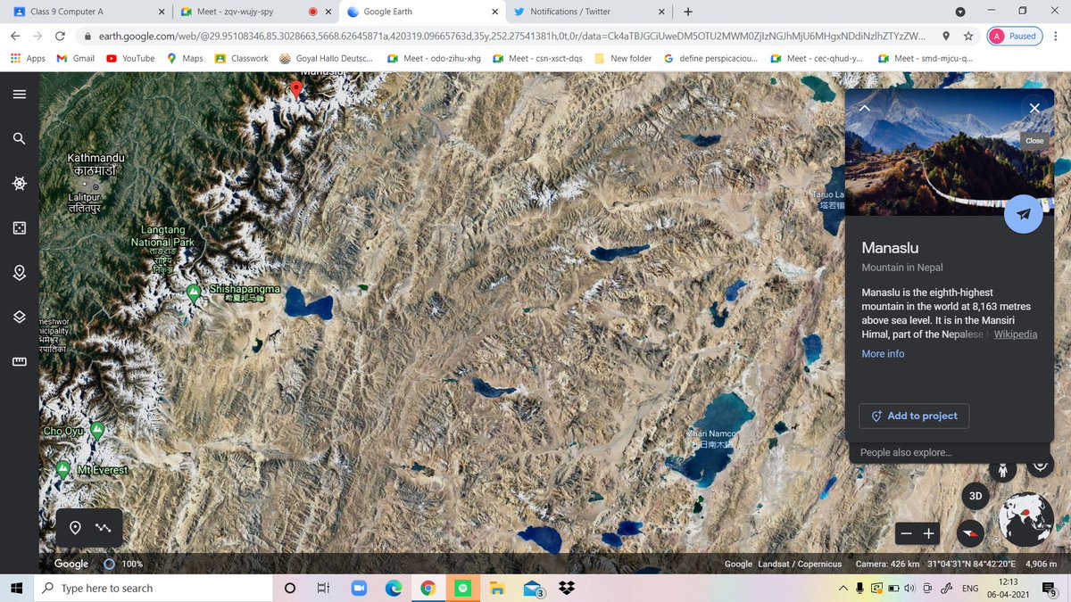1071x602 pixels.
Task: Open the Gmail bookmark
Action: tap(76, 58)
